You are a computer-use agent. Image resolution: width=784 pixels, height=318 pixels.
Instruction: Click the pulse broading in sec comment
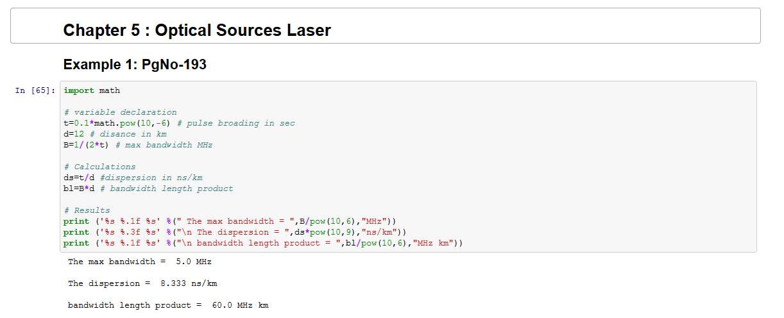[235, 123]
